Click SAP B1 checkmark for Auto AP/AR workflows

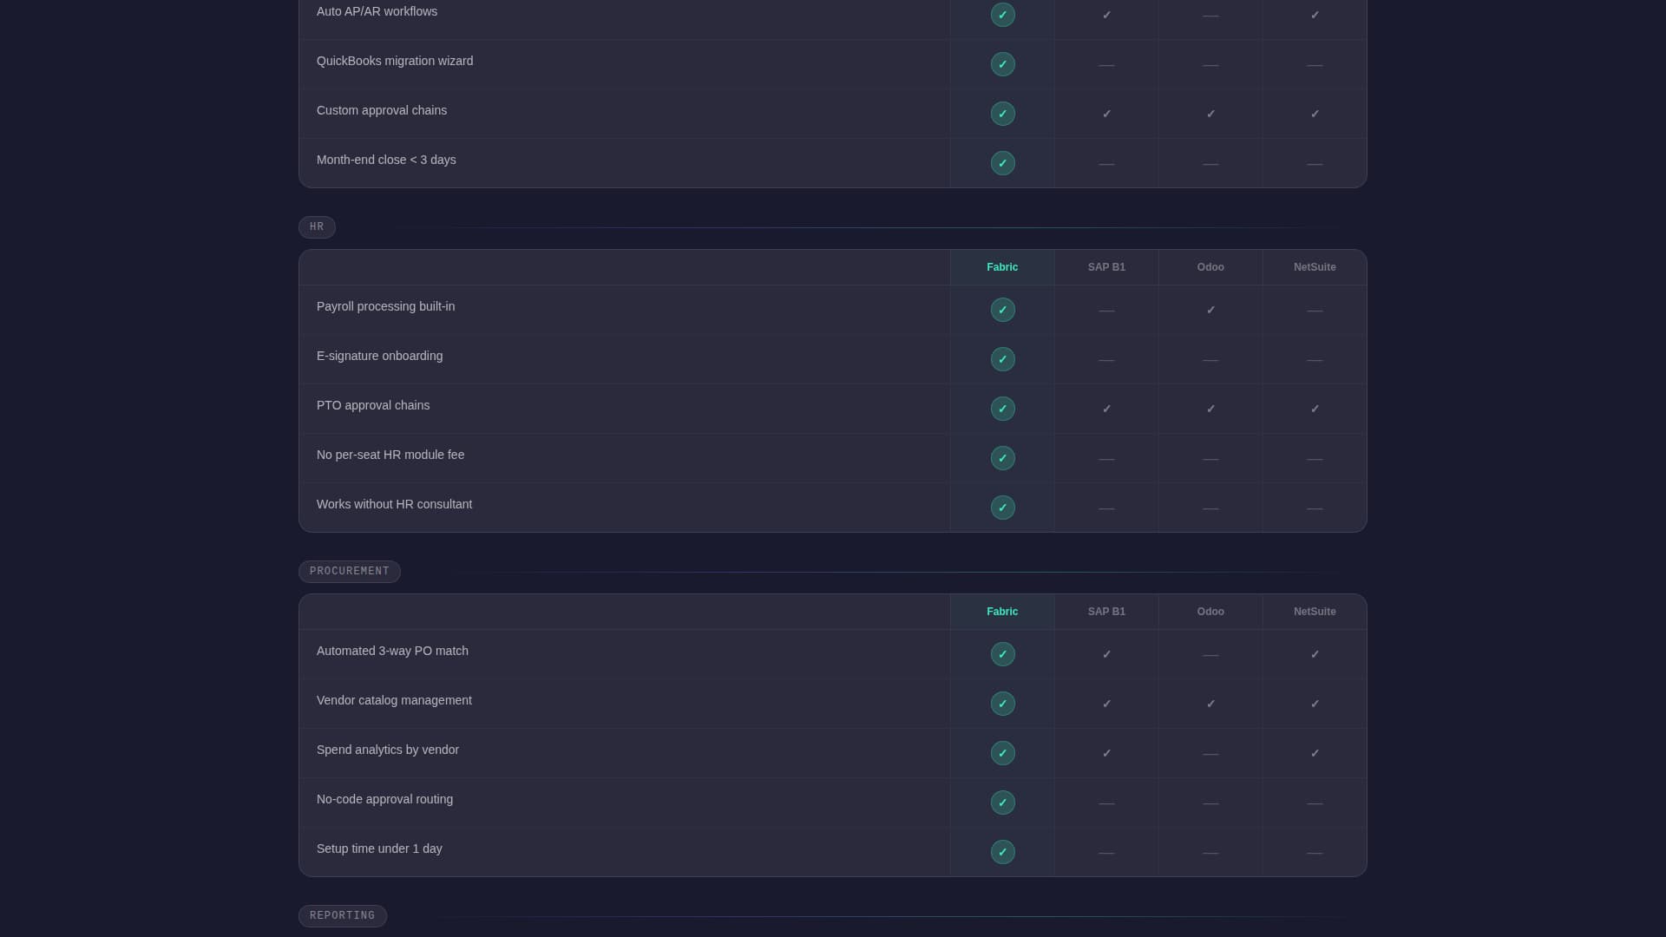tap(1106, 15)
